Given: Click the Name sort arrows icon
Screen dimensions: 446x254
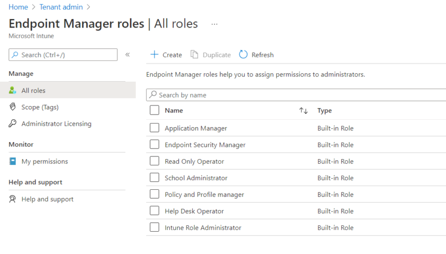Looking at the screenshot, I should pyautogui.click(x=304, y=110).
